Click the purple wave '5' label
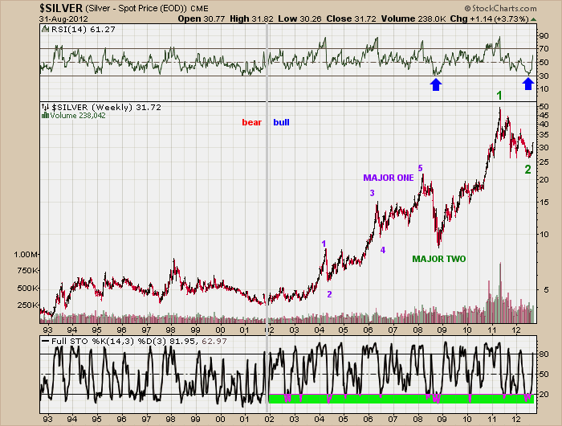Image resolution: width=562 pixels, height=426 pixels. pyautogui.click(x=421, y=168)
